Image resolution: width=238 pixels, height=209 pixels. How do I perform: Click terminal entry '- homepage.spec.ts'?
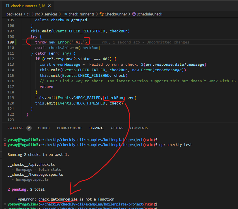[x=30, y=180]
